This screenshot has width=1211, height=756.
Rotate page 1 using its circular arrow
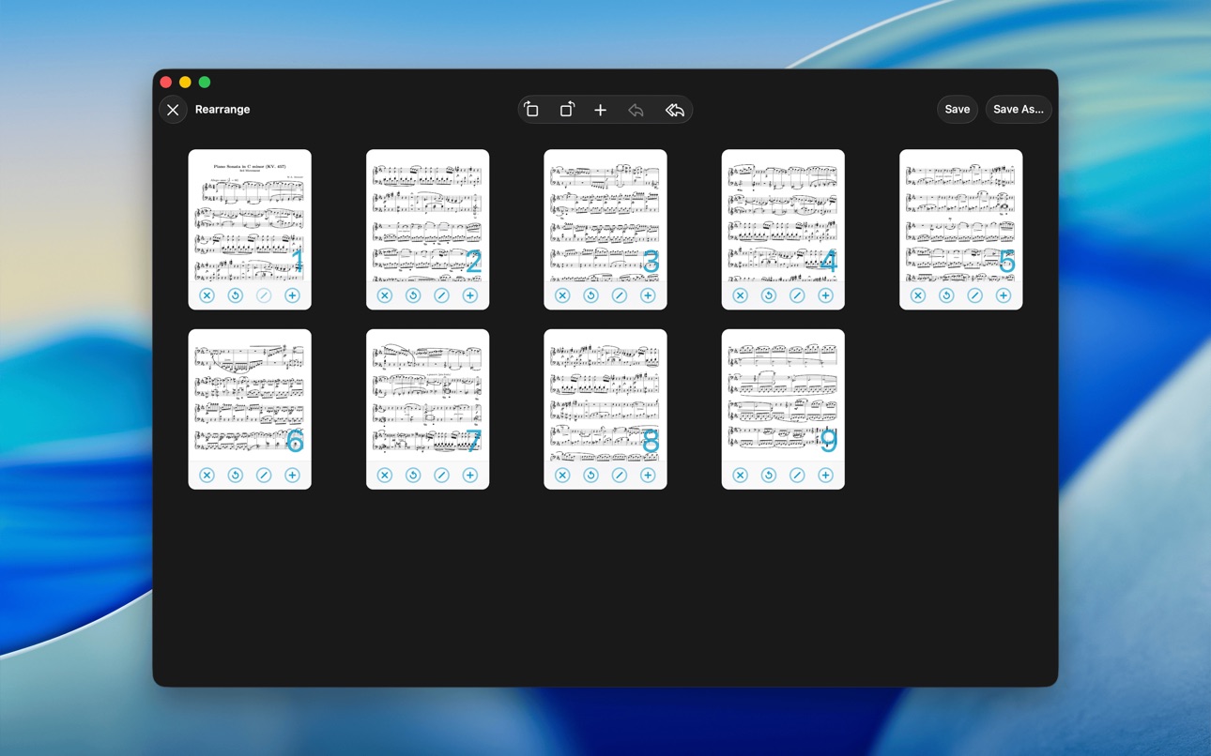coord(236,295)
